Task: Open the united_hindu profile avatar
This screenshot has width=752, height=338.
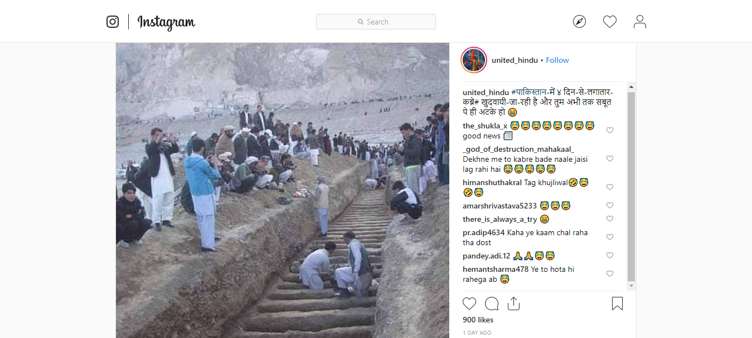Action: (474, 60)
